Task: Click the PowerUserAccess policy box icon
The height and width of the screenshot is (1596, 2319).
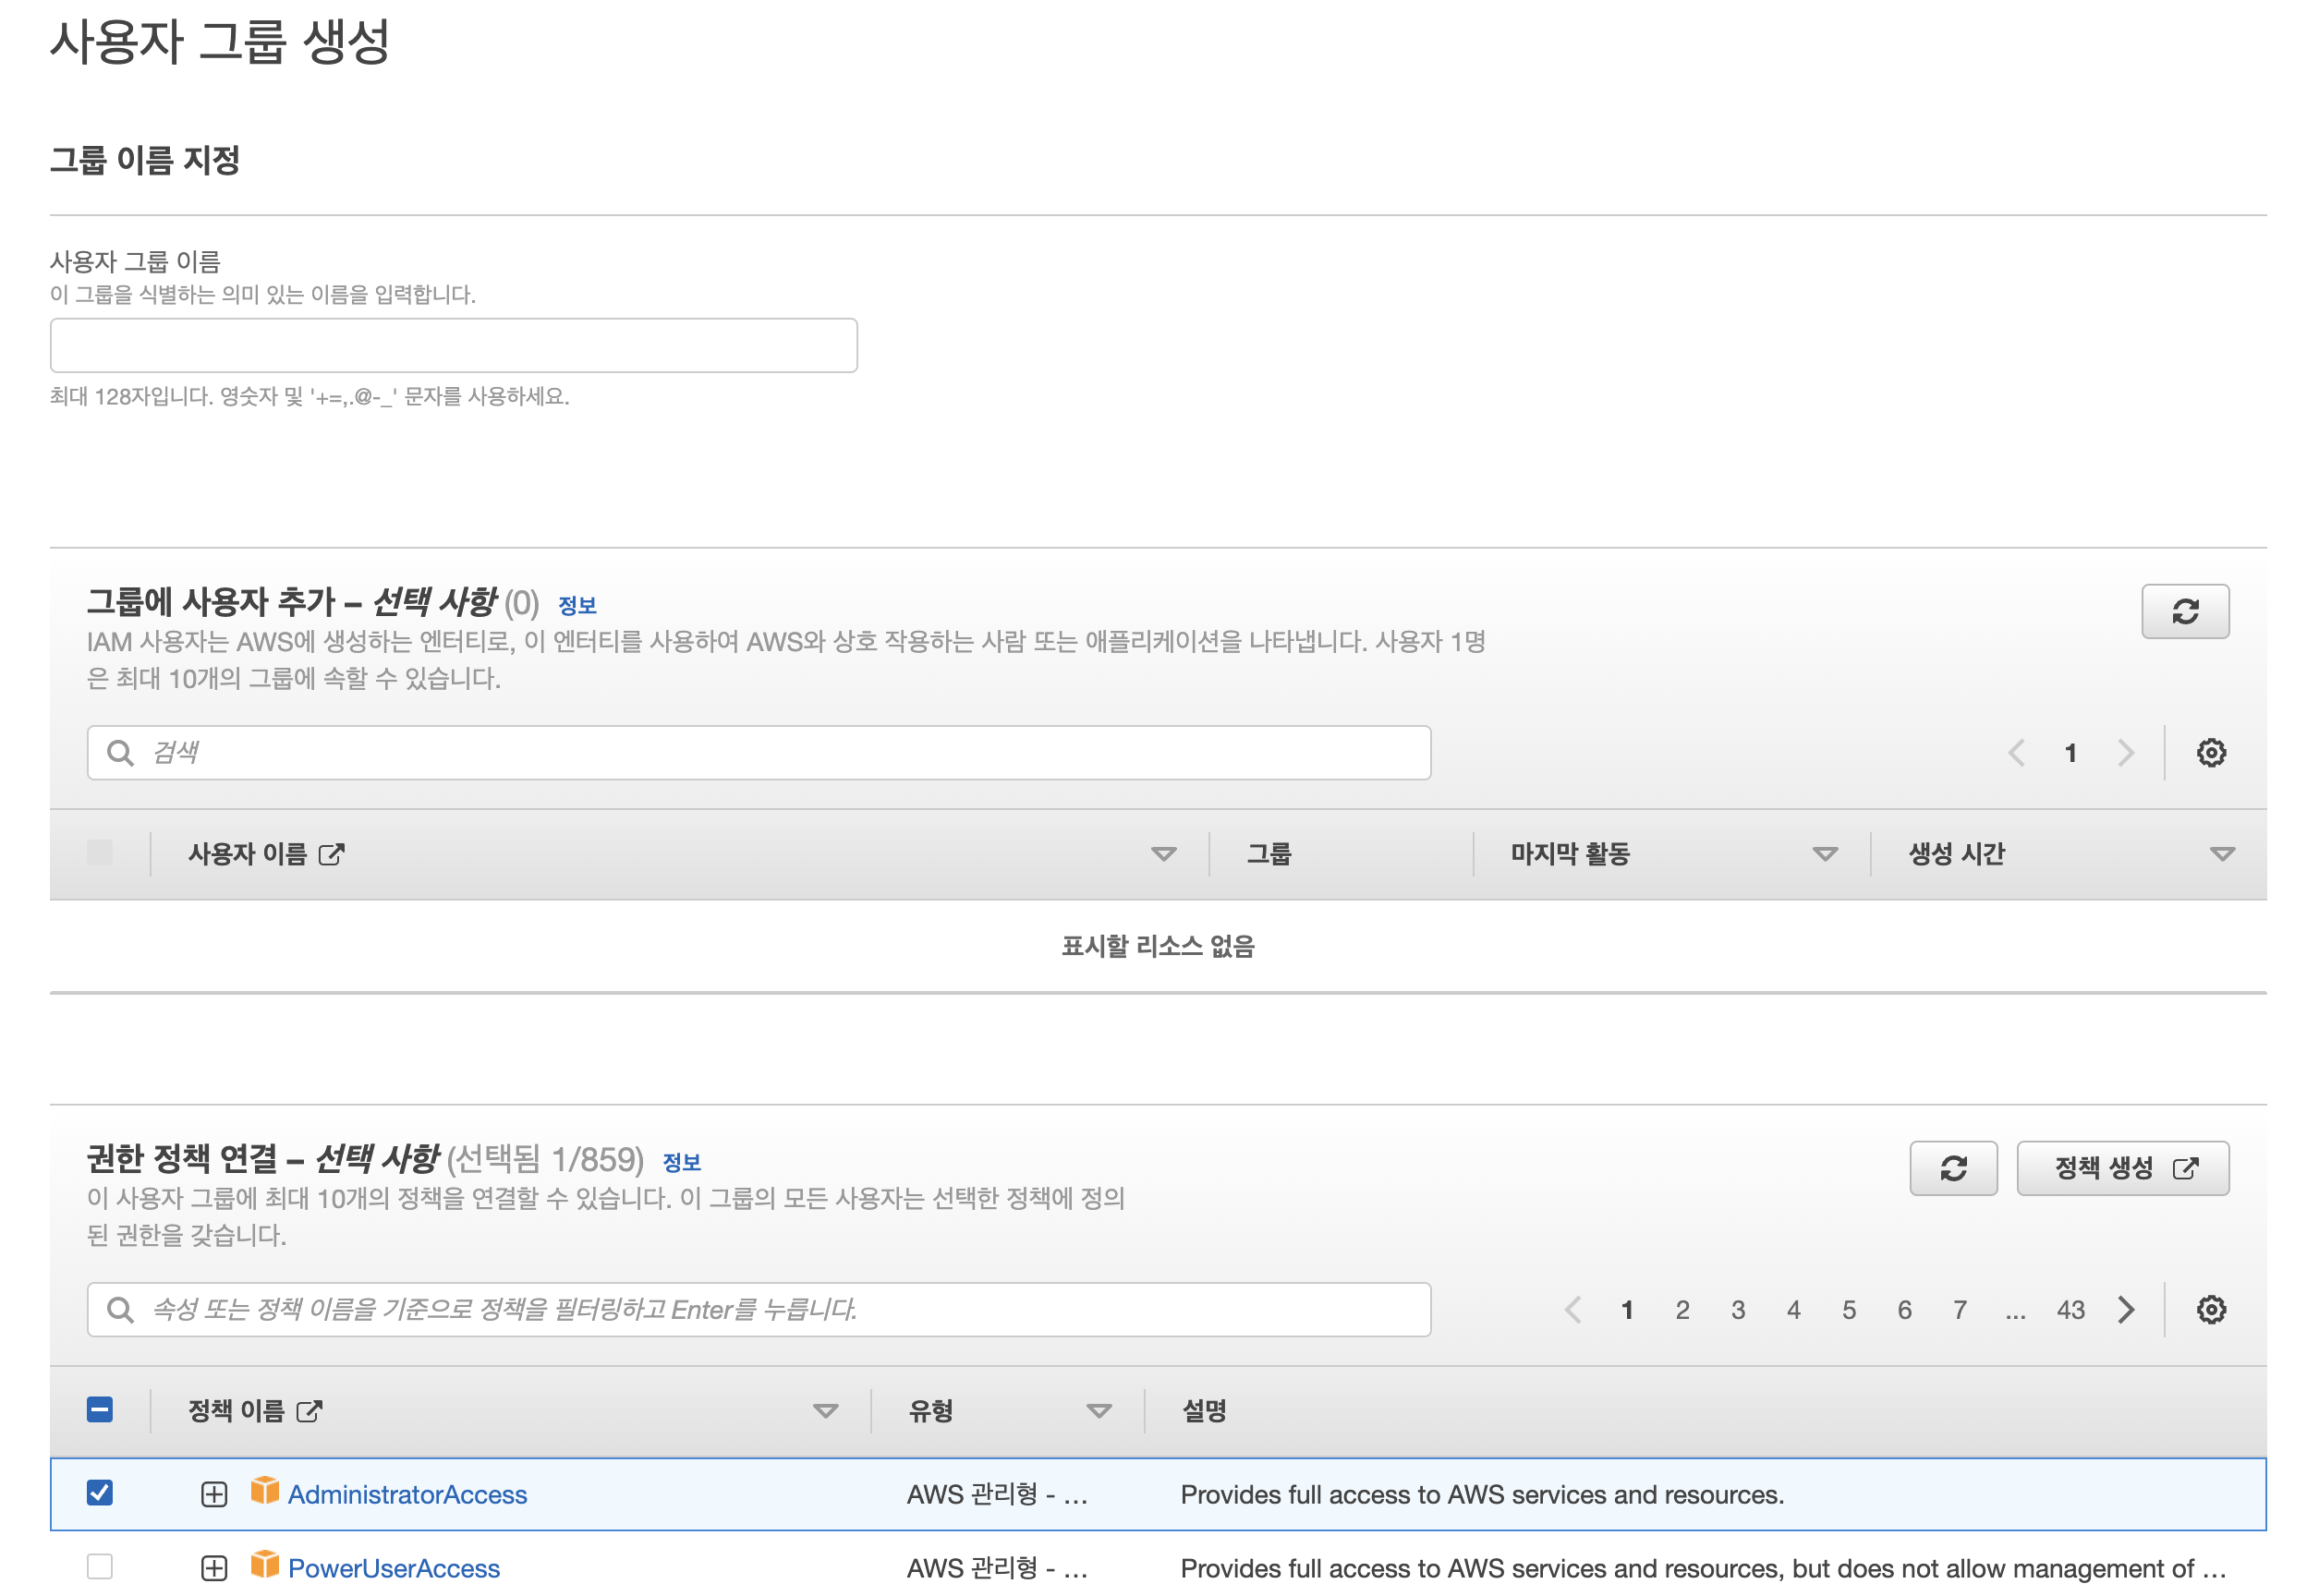Action: click(264, 1565)
